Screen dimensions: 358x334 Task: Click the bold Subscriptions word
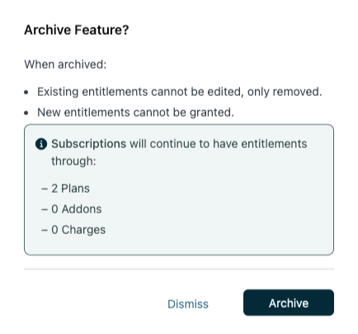click(x=88, y=144)
